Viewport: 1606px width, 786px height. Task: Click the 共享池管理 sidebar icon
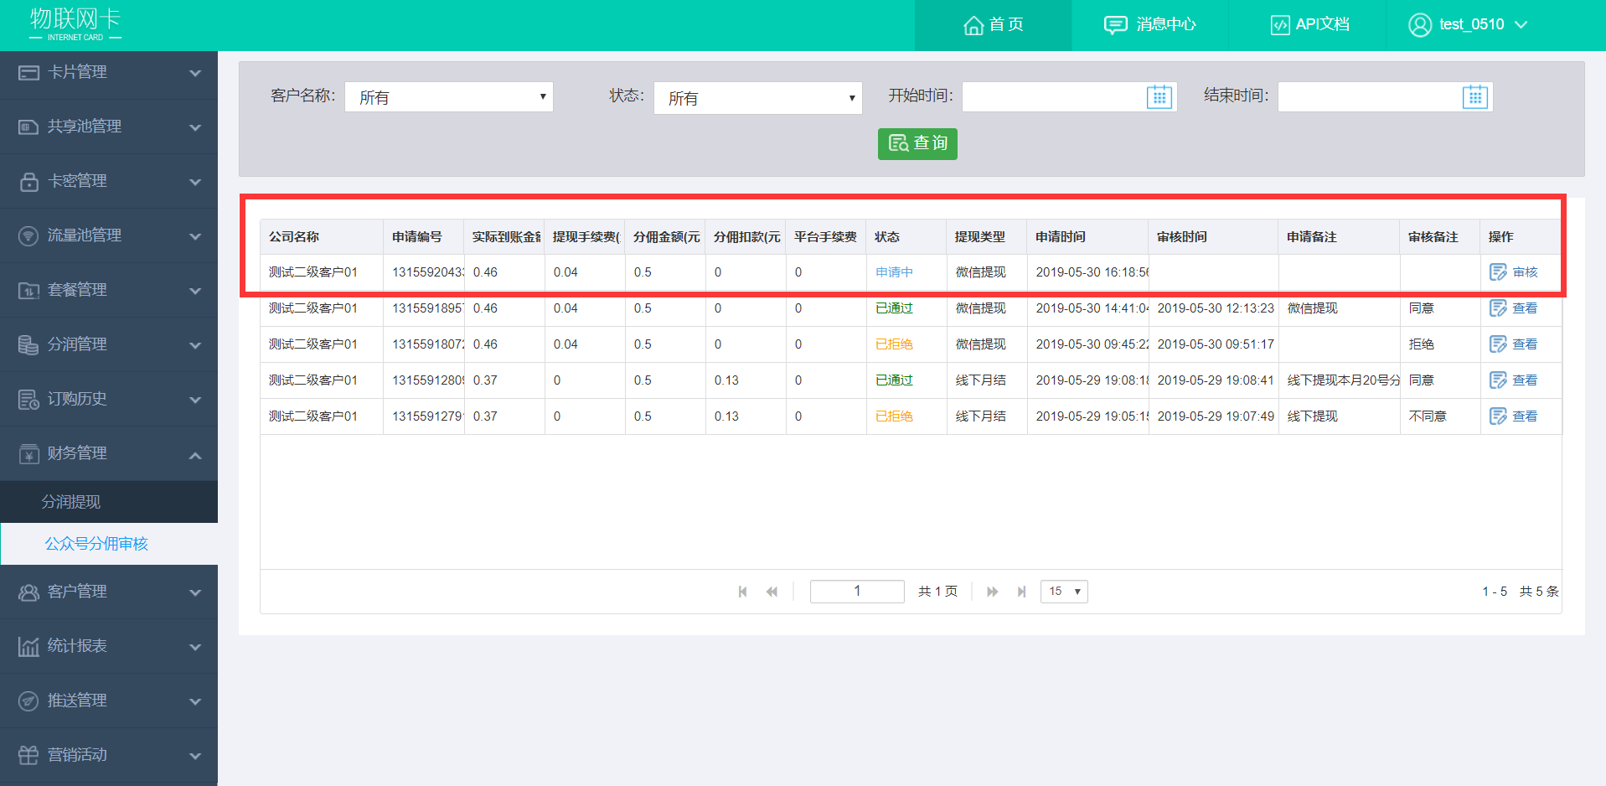[28, 127]
